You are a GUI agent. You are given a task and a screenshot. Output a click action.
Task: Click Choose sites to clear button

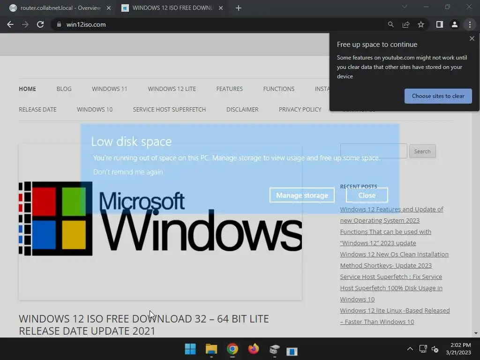(438, 96)
